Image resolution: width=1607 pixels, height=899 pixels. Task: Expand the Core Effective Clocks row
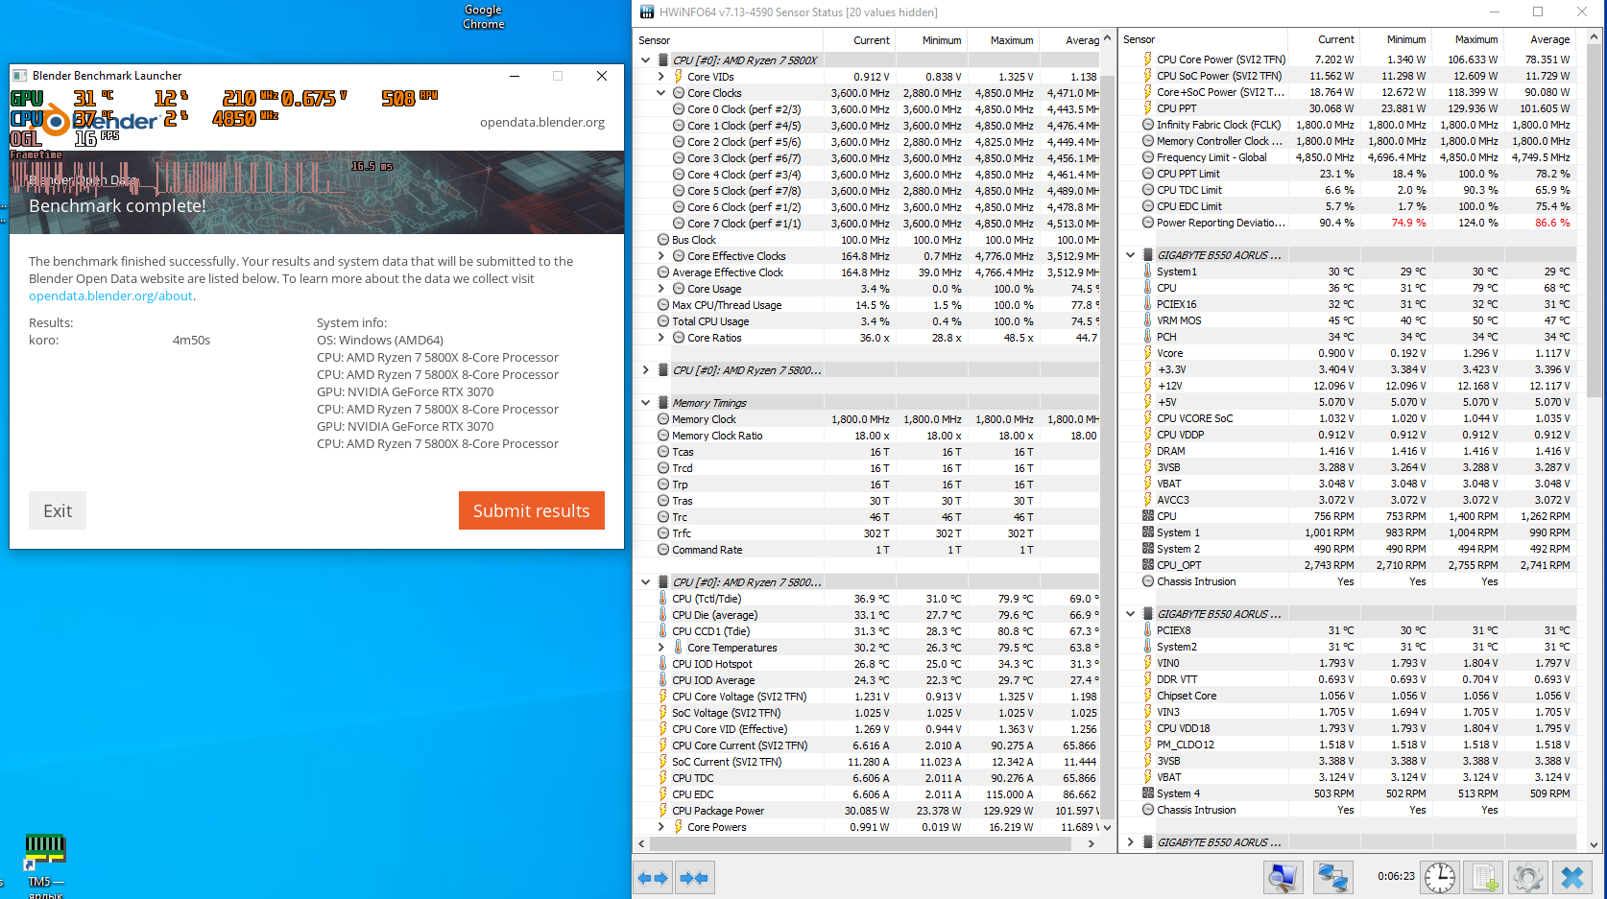coord(661,256)
